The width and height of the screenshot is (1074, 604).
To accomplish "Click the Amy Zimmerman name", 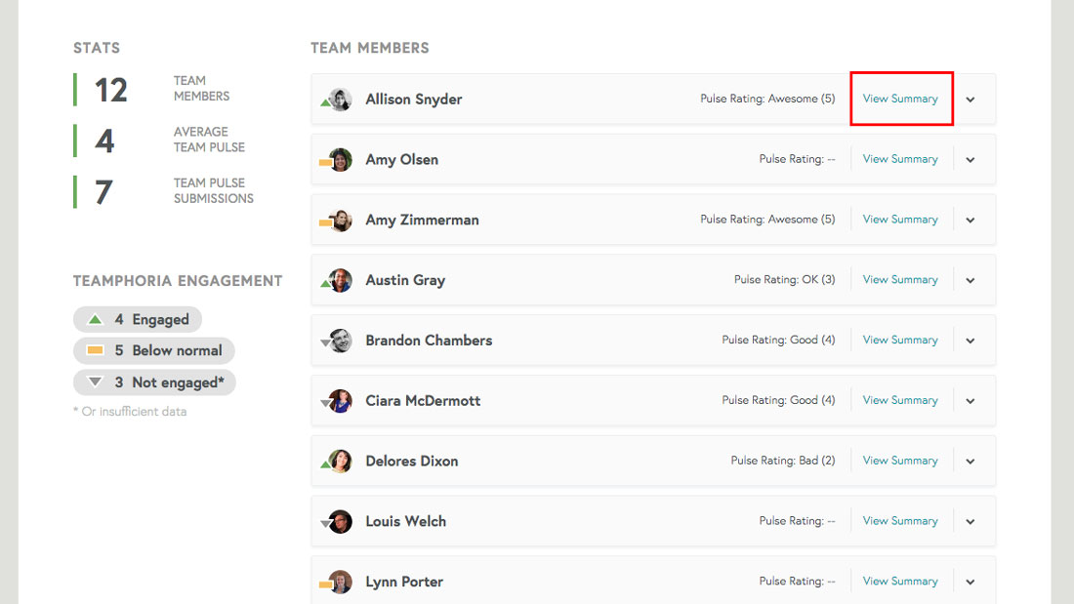I will [422, 221].
